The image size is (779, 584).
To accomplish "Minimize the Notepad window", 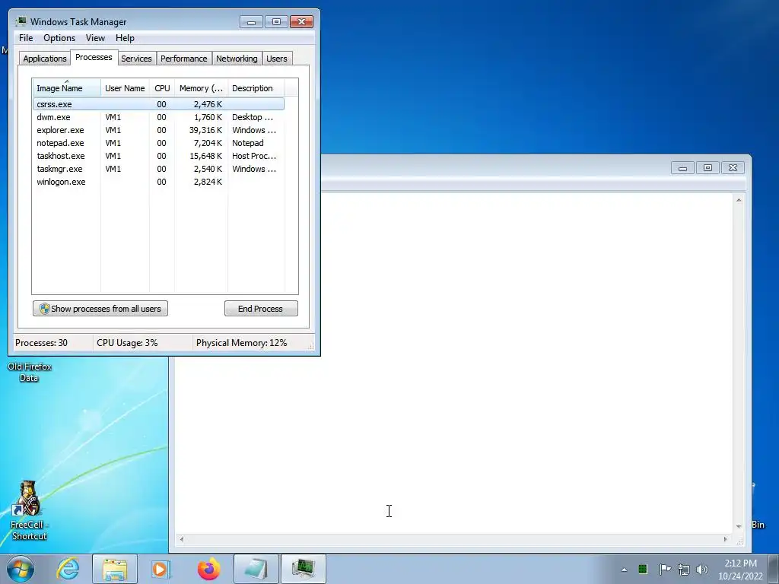I will [x=682, y=168].
